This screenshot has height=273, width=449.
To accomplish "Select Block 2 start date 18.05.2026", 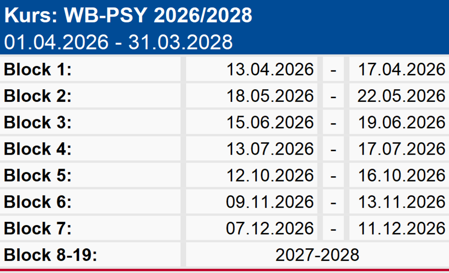I will [x=270, y=96].
